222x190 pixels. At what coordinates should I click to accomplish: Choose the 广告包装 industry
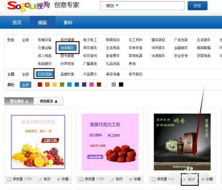click(181, 40)
